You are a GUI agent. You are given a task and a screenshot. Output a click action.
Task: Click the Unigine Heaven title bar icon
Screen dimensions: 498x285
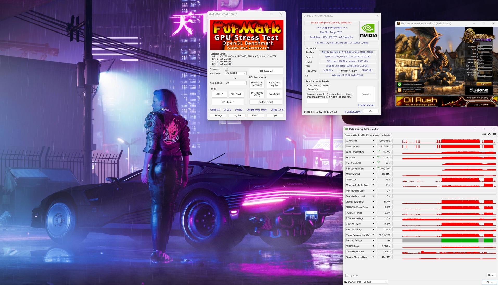pyautogui.click(x=398, y=23)
